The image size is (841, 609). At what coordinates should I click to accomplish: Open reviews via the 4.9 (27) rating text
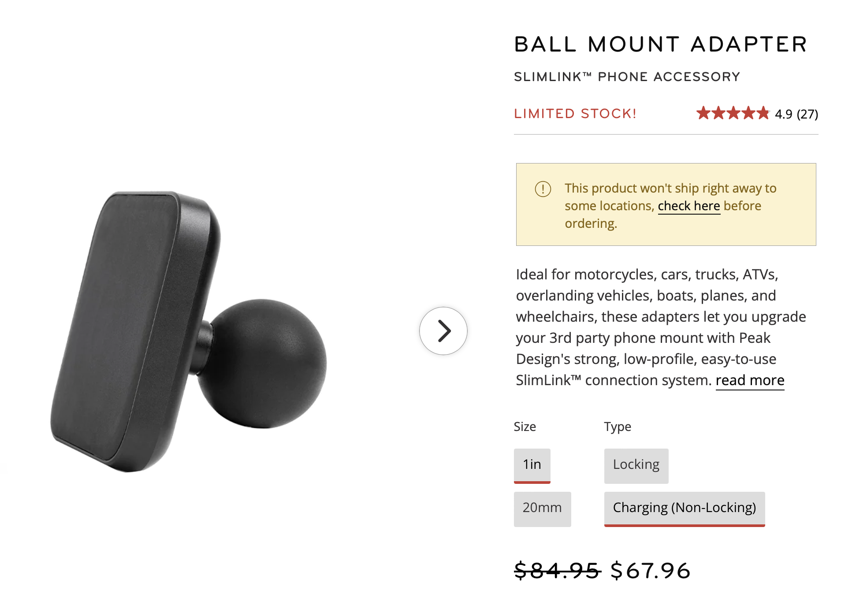coord(796,114)
